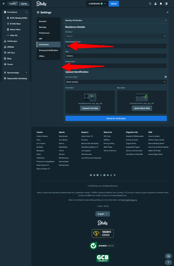Open Account settings tab
This screenshot has height=266, width=174.
[x=48, y=21]
